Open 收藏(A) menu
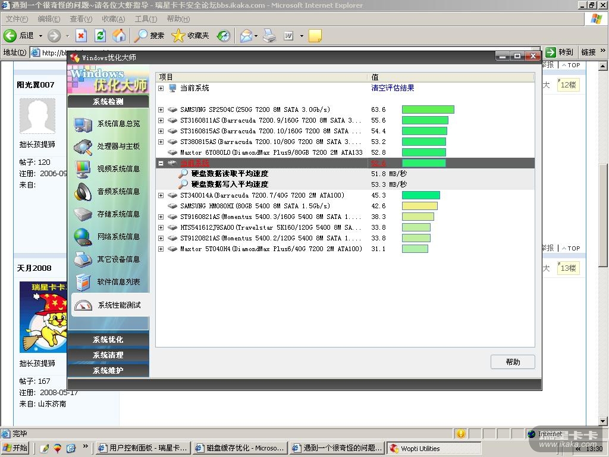 click(x=114, y=18)
